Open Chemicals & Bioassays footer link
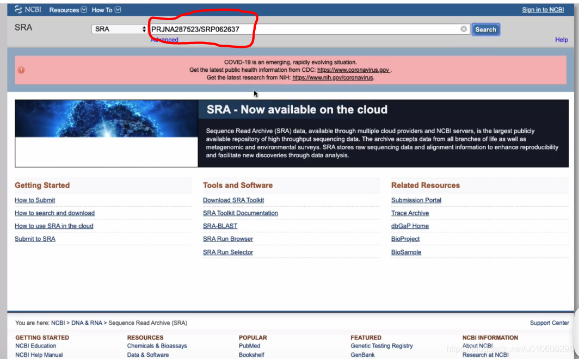This screenshot has height=359, width=579. [x=157, y=346]
